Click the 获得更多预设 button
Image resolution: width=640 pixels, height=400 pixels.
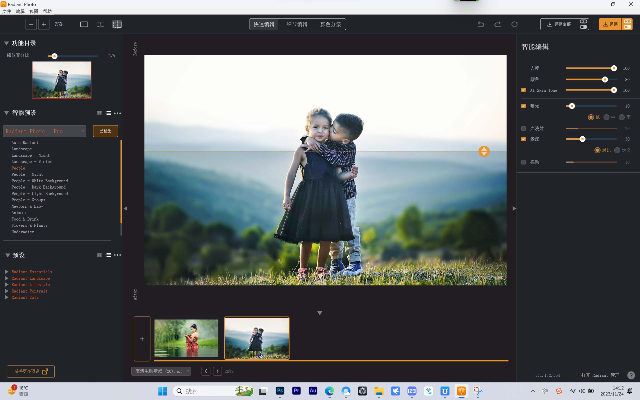(31, 371)
